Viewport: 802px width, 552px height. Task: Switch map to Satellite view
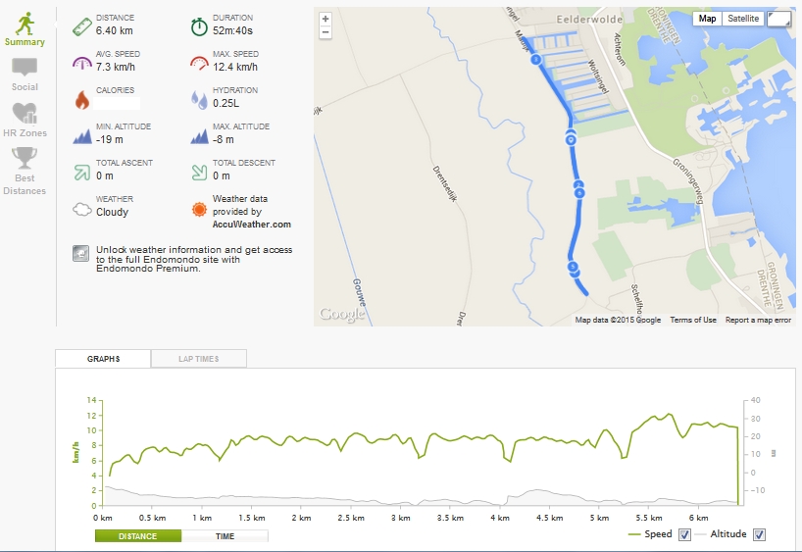[x=743, y=19]
